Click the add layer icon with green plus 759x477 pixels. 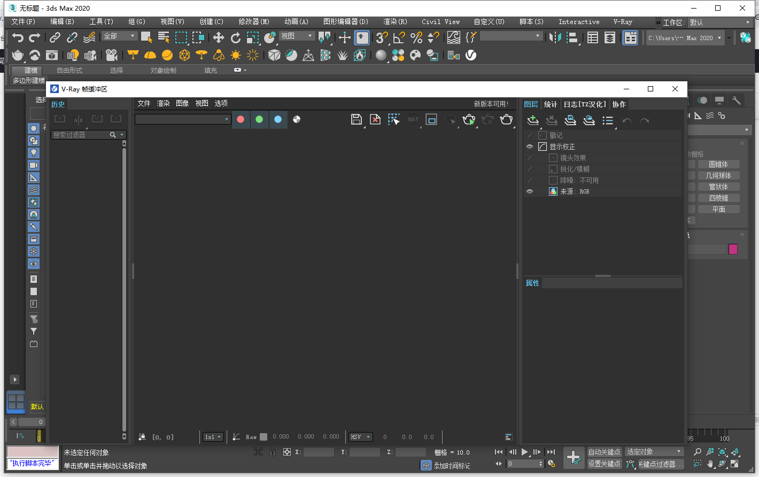pos(532,120)
